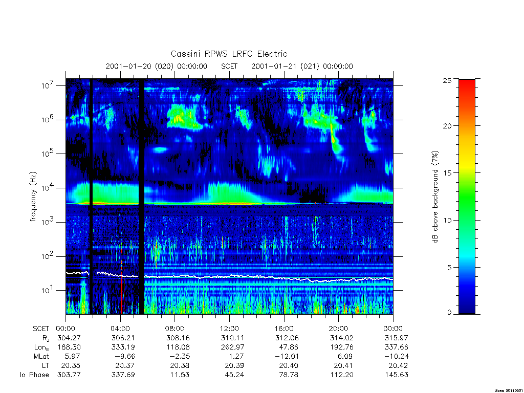Click the 'LT' row label
Viewport: 524px width, 393px height.
pyautogui.click(x=46, y=365)
